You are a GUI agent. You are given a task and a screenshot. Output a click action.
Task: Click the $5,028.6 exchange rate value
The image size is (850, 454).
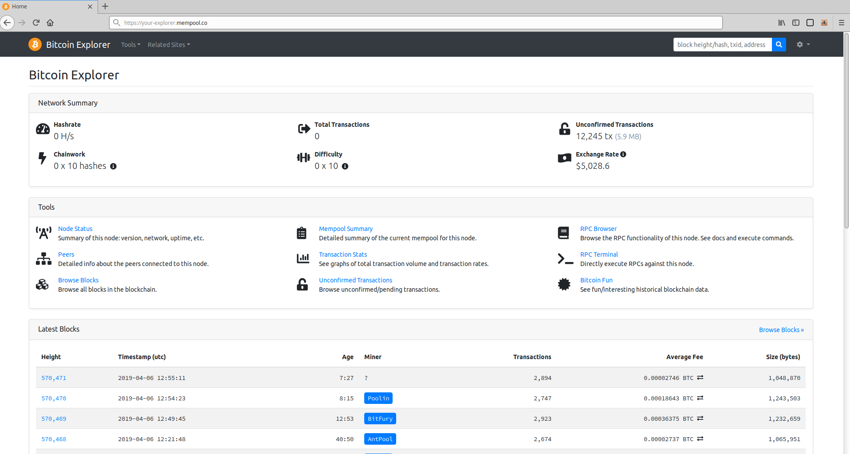pos(593,166)
